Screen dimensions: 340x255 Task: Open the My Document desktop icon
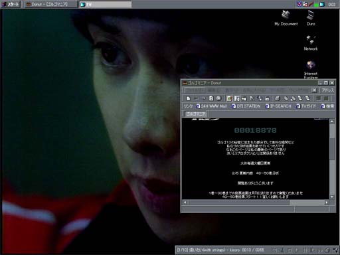tap(286, 18)
